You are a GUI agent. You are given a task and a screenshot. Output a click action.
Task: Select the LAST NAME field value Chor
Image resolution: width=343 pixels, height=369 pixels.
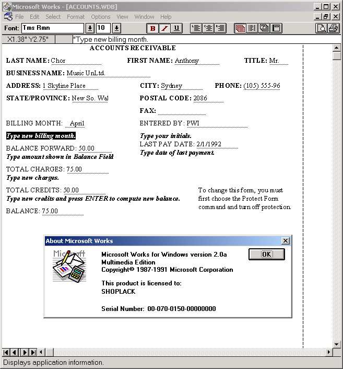click(76, 61)
